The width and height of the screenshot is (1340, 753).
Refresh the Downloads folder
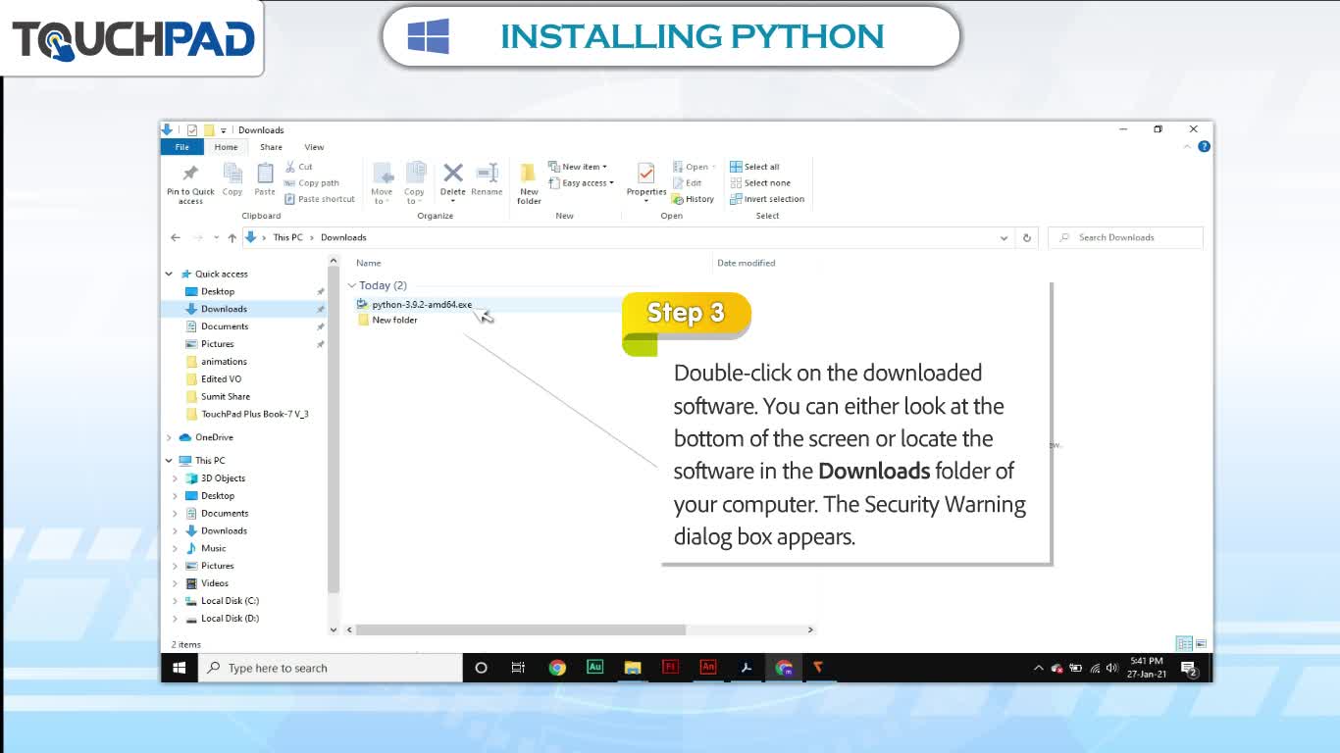[1027, 237]
